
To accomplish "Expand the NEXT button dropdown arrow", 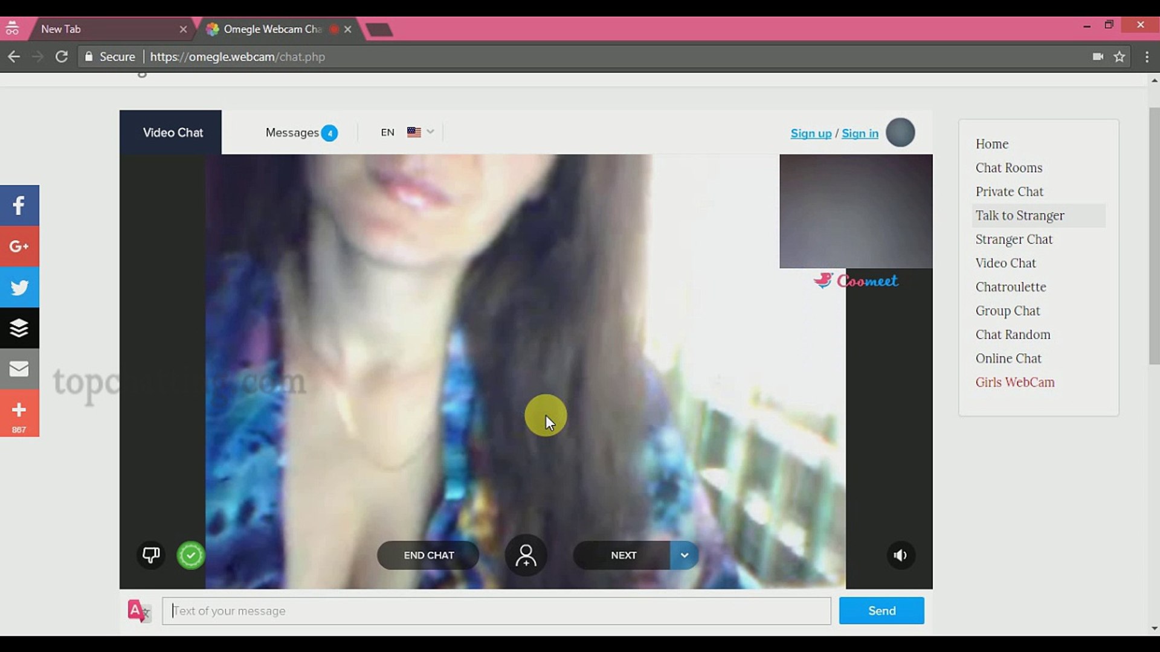I will coord(683,555).
